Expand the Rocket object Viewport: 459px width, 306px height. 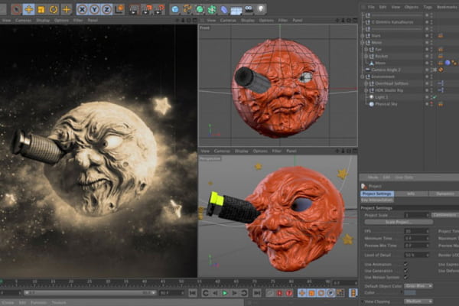pyautogui.click(x=366, y=56)
